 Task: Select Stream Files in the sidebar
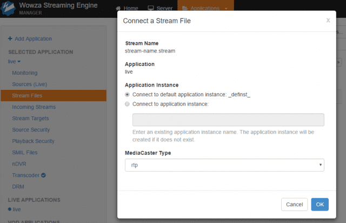coord(54,95)
